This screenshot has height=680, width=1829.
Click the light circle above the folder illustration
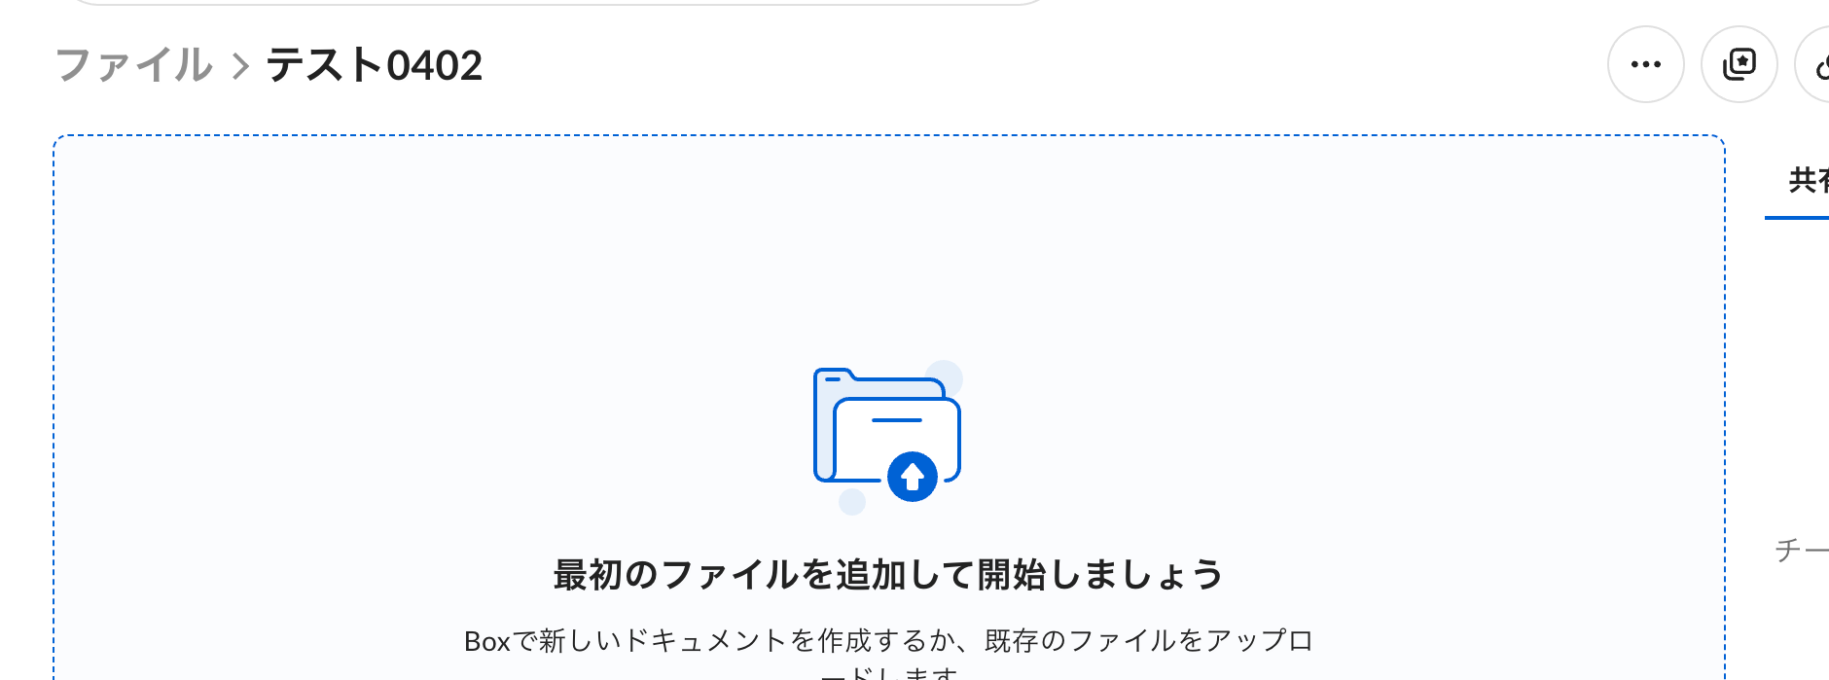point(944,377)
